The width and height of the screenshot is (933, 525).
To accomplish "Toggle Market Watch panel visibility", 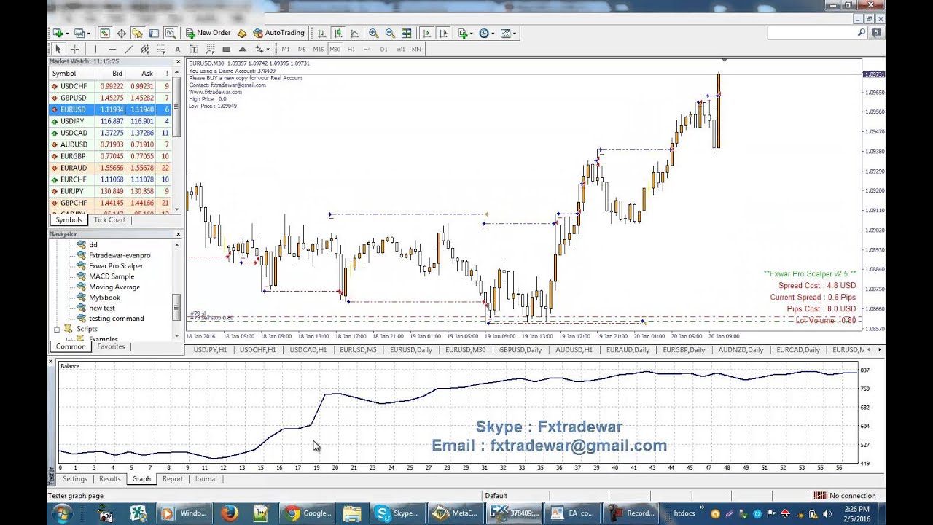I will 105,33.
